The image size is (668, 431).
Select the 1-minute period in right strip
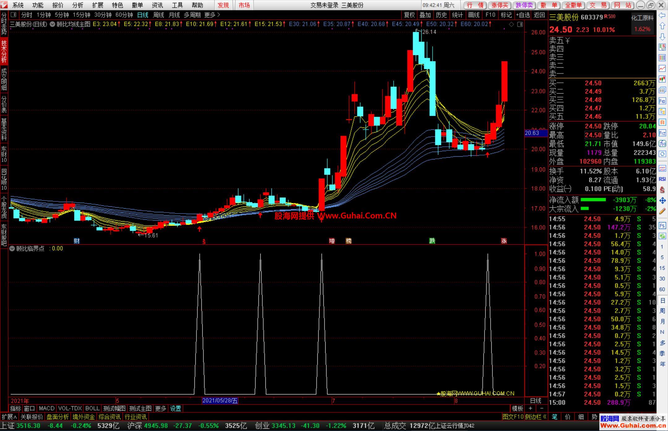tap(662, 247)
